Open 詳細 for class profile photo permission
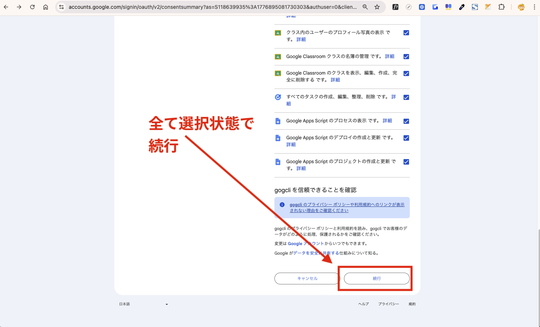 tap(301, 39)
